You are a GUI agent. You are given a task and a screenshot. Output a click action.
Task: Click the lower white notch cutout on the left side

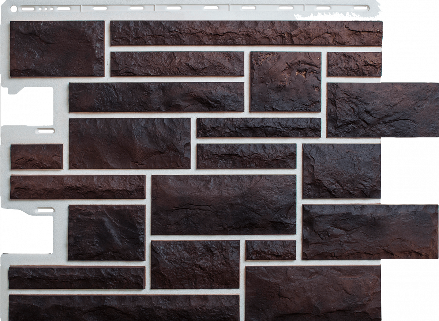point(27,234)
